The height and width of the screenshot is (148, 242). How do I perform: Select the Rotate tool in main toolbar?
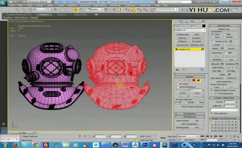81,10
